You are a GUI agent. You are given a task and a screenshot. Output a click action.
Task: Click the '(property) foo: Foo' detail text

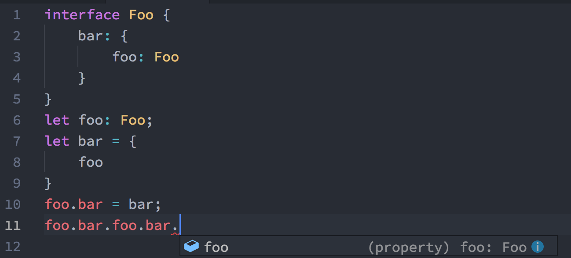click(x=447, y=247)
